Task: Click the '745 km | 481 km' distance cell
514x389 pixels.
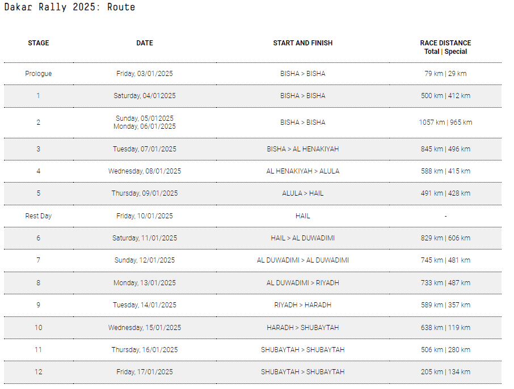Action: click(x=445, y=260)
